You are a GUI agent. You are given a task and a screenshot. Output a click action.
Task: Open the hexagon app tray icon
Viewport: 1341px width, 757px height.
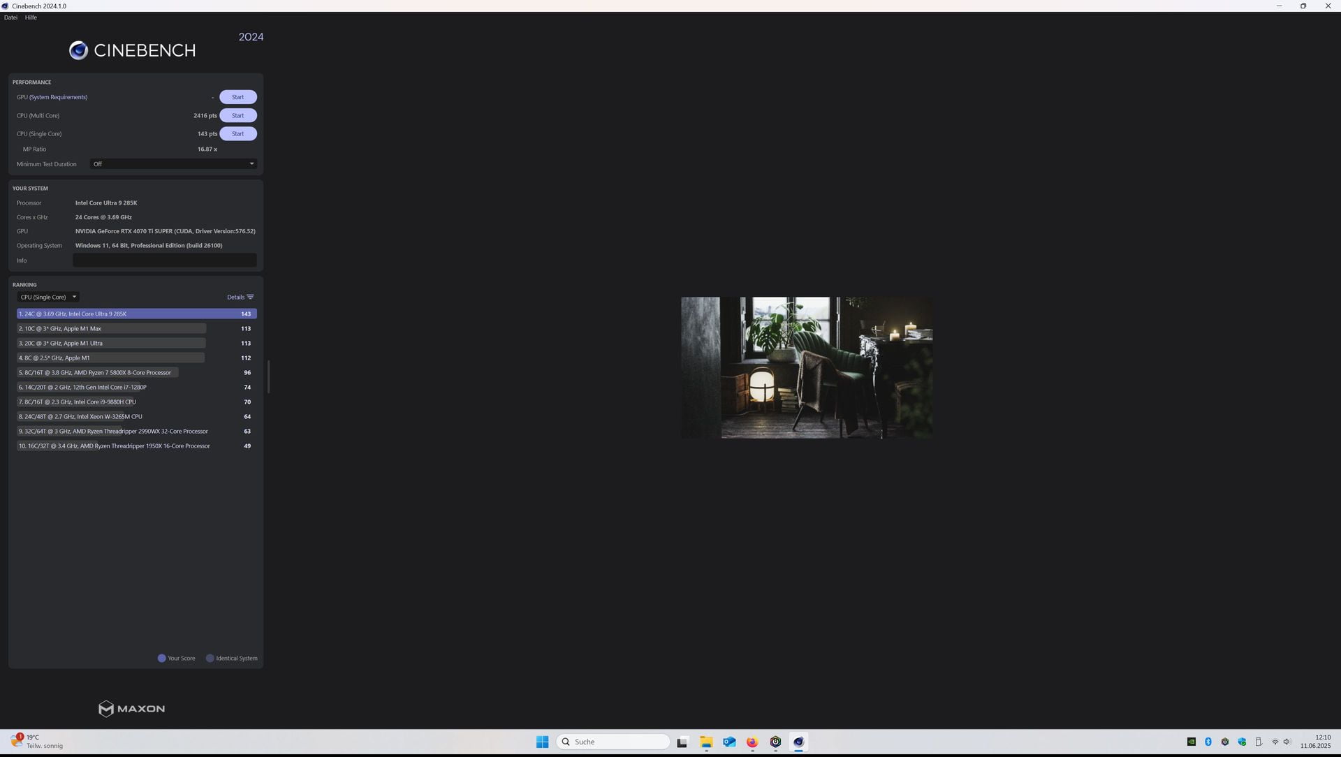pyautogui.click(x=1225, y=742)
